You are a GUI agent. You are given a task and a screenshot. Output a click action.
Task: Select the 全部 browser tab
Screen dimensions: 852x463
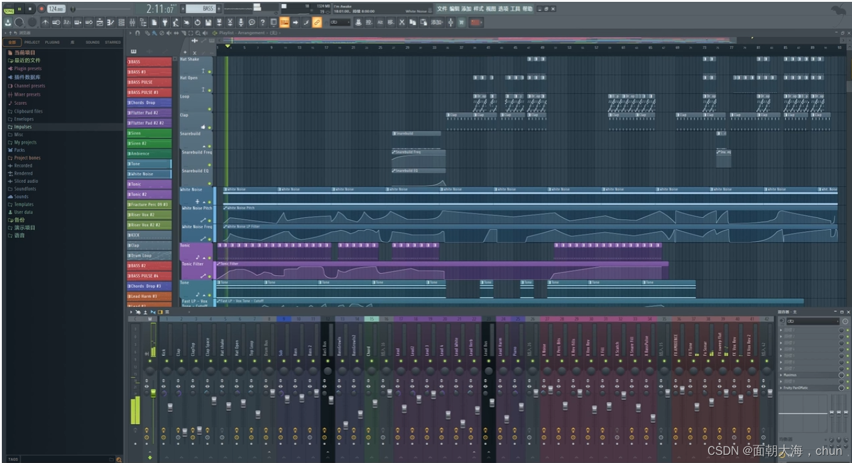[12, 42]
